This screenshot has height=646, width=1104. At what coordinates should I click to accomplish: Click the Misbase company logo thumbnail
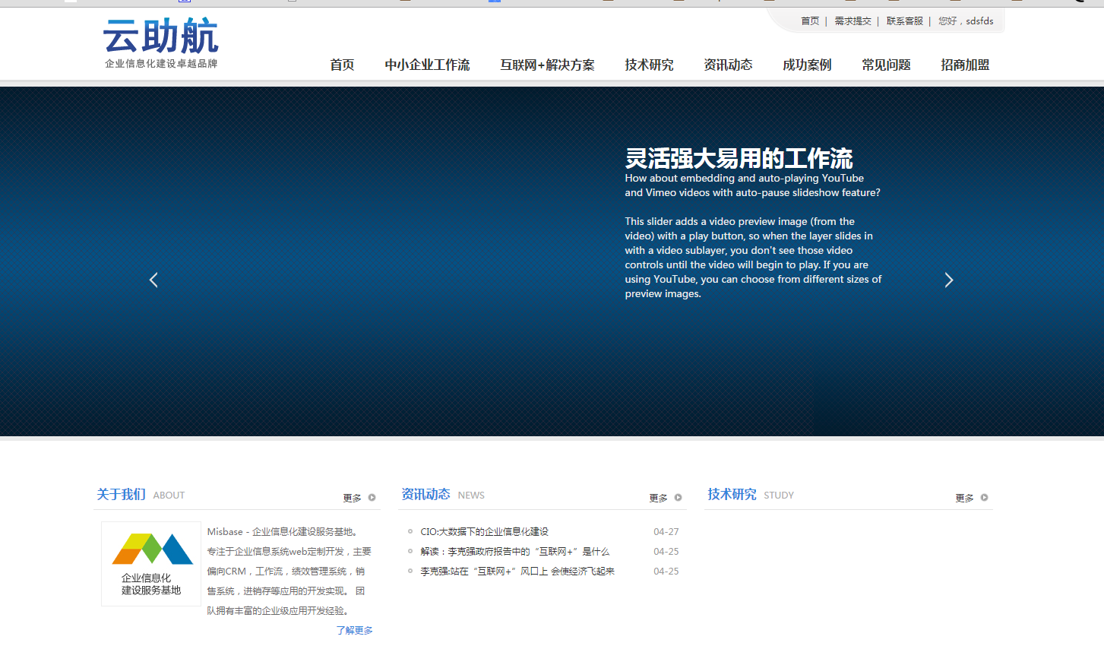point(151,564)
